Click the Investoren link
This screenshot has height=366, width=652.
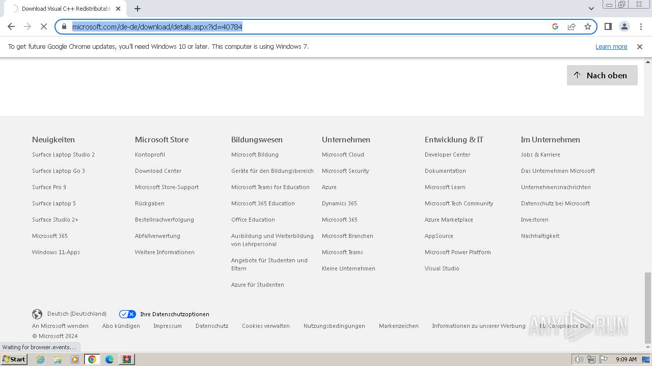coord(534,220)
